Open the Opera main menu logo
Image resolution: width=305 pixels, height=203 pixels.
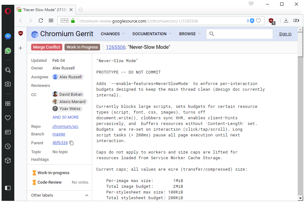8,11
